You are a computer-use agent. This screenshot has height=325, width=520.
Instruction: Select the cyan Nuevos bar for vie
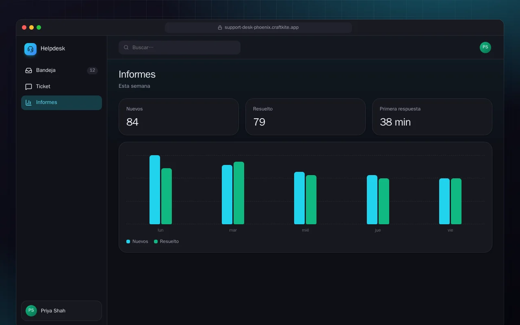point(444,201)
